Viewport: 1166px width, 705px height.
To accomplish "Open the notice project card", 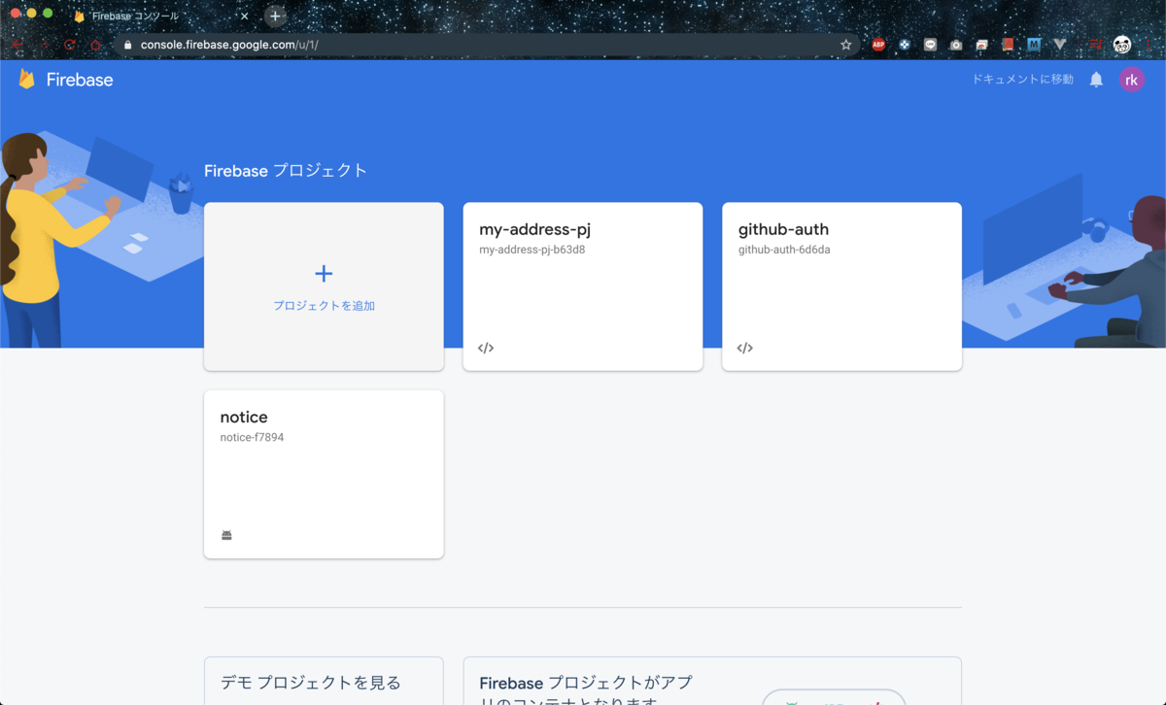I will pyautogui.click(x=324, y=474).
